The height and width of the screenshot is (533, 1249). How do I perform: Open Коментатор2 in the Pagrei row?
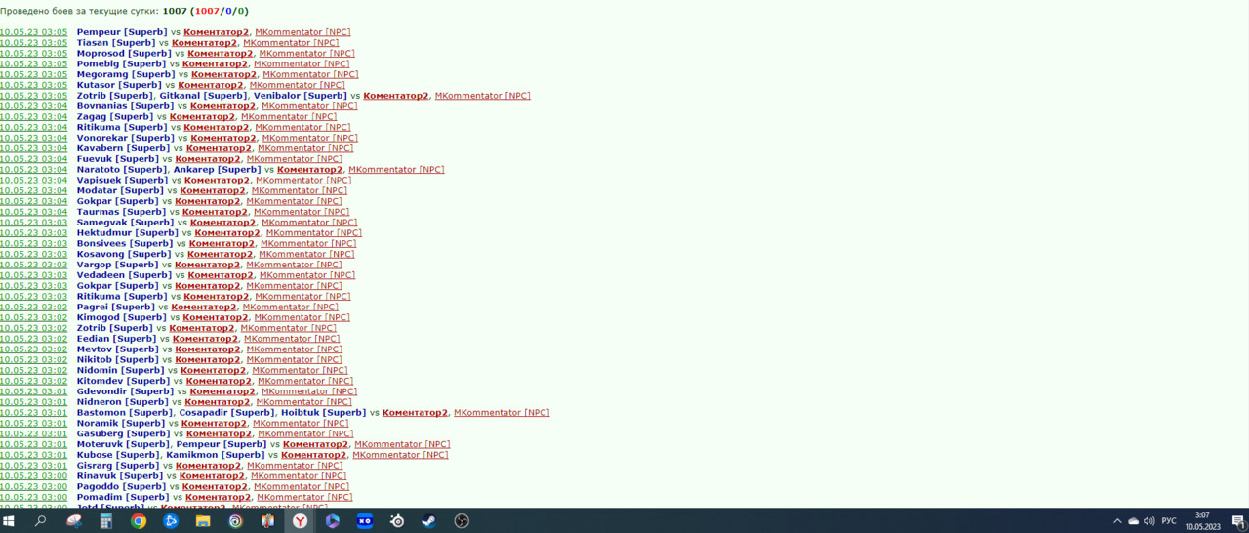coord(203,307)
